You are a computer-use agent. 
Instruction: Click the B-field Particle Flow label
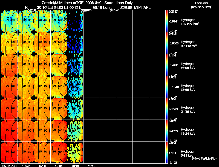(x=204, y=158)
